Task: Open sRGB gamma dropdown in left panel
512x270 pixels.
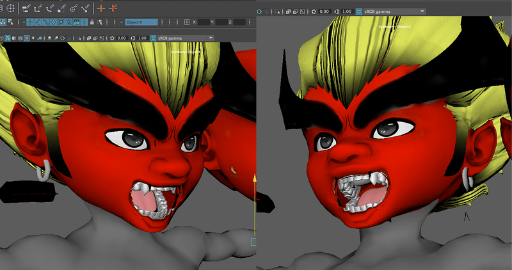Action: click(186, 38)
